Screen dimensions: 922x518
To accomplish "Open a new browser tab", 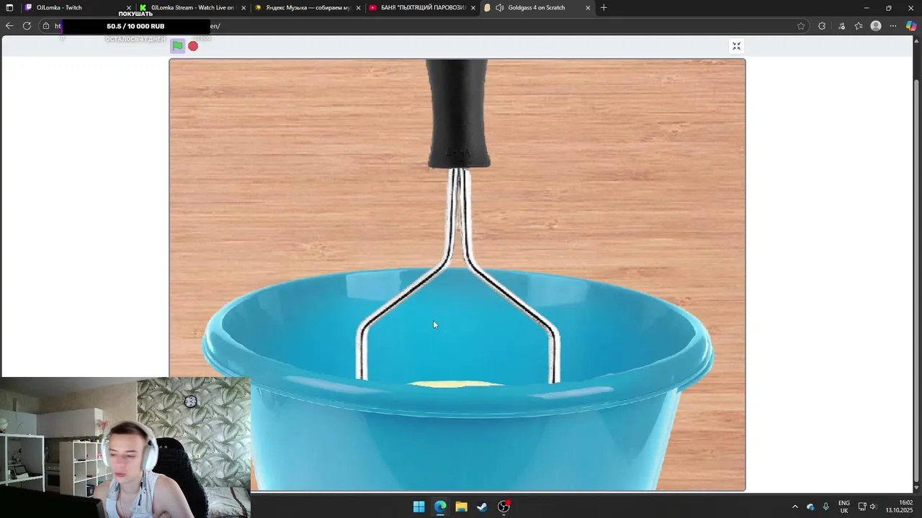I will coord(604,8).
